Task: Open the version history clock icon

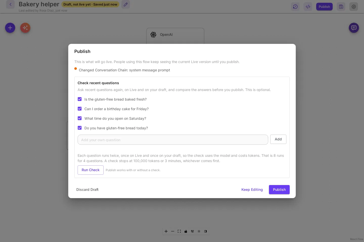Action: (x=295, y=7)
